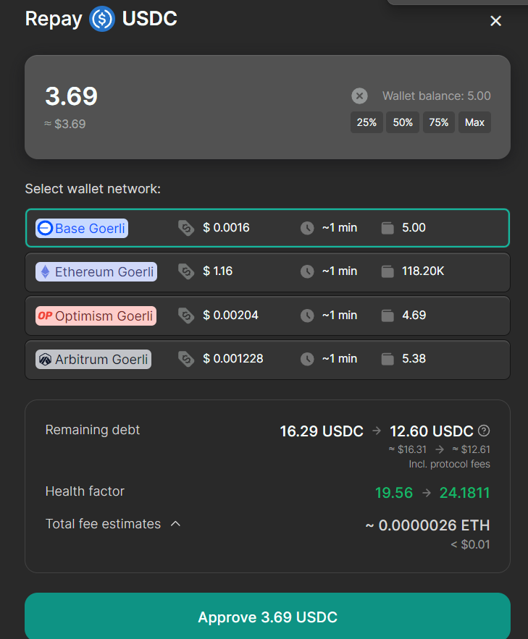The image size is (528, 639).
Task: Select Base Goerli as wallet network
Action: pyautogui.click(x=267, y=228)
